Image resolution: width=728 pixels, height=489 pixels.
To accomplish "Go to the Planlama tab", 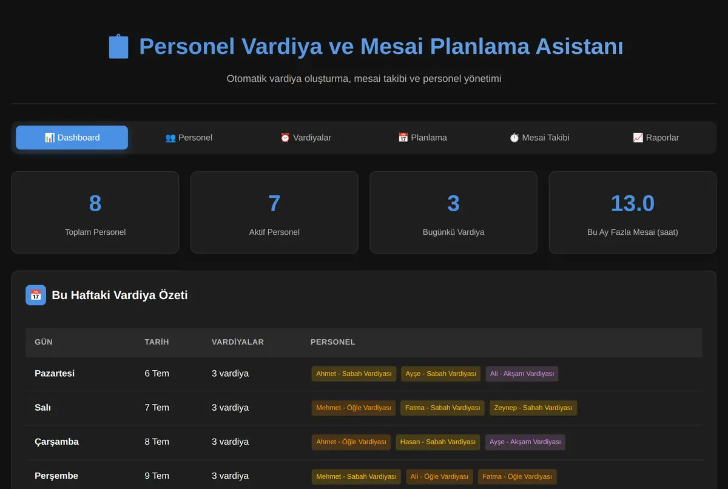I will coord(422,138).
